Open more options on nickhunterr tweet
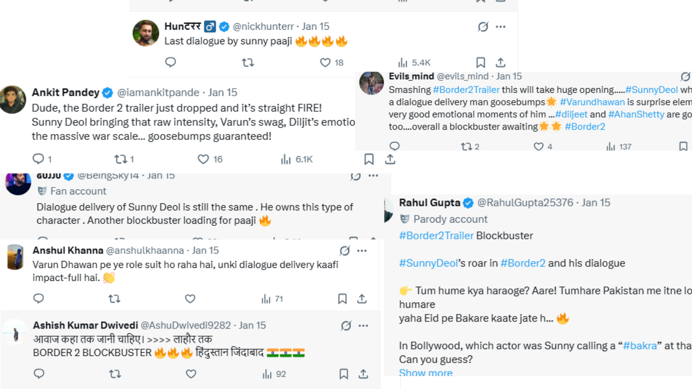The width and height of the screenshot is (692, 389). [x=501, y=26]
